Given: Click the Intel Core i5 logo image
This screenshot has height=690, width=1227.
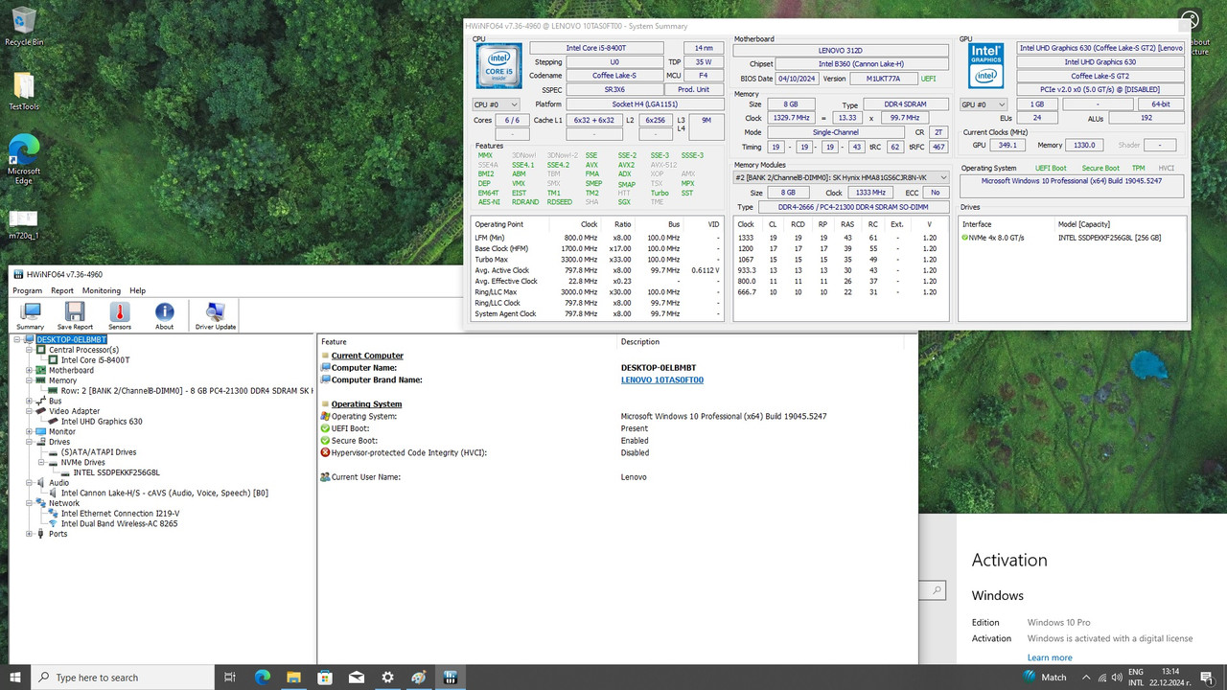Looking at the screenshot, I should point(498,66).
